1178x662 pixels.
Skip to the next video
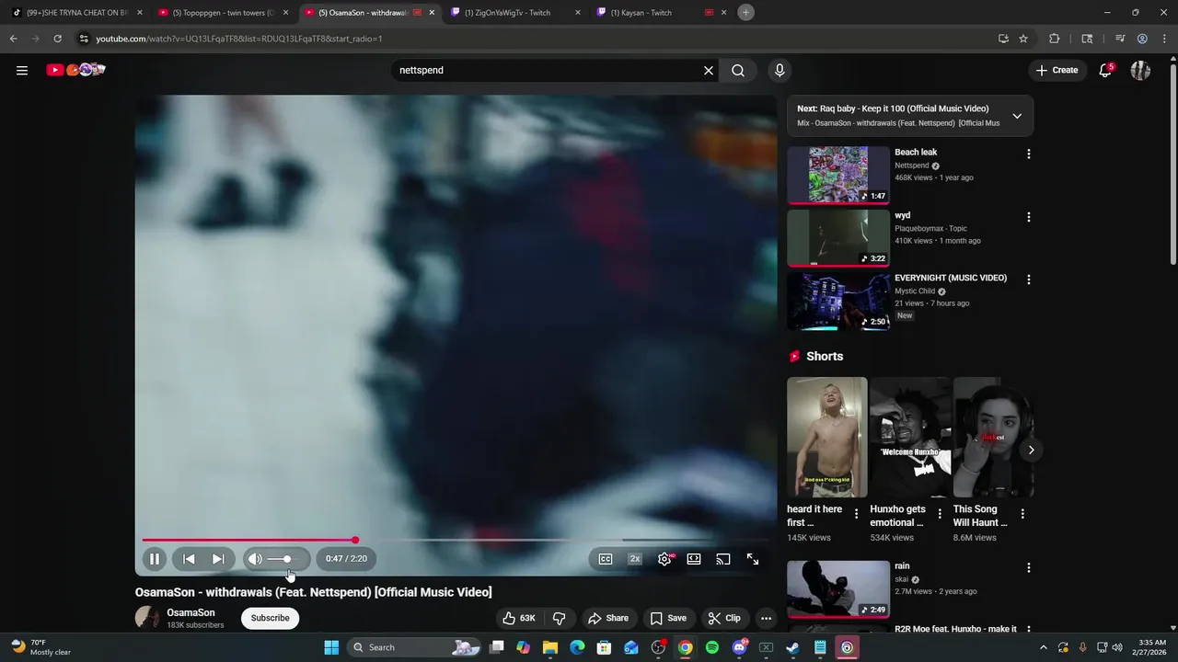click(218, 558)
